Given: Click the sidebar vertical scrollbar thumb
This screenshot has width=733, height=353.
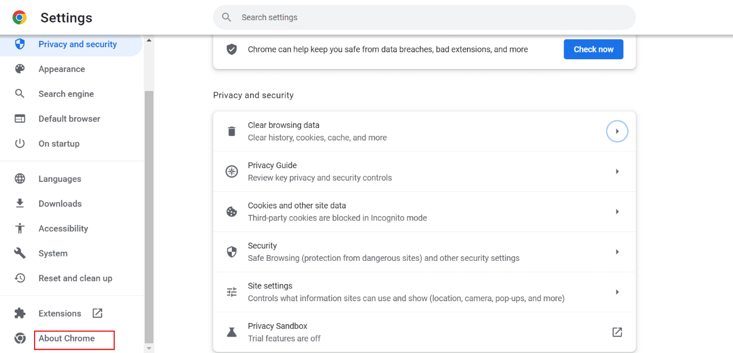Looking at the screenshot, I should tap(149, 216).
